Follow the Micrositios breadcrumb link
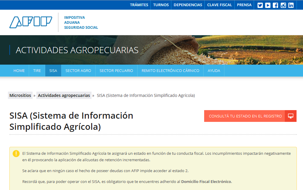This screenshot has width=303, height=190. (x=20, y=95)
